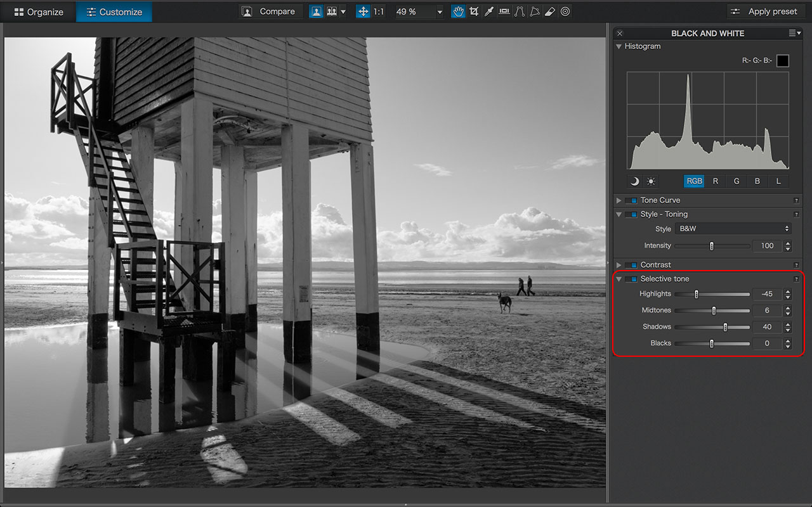Viewport: 812px width, 507px height.
Task: Click the Blacks value stepper arrows
Action: pos(788,343)
